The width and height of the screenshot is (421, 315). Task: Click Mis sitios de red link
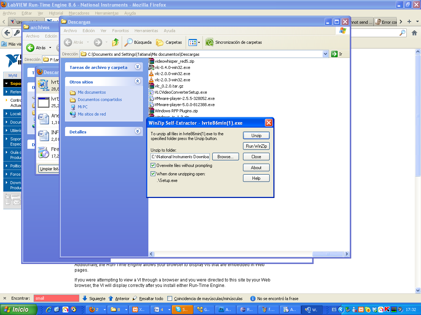coord(92,114)
